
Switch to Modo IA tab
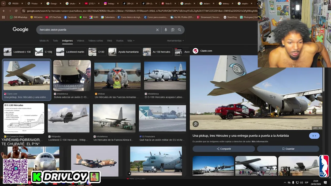[44, 41]
